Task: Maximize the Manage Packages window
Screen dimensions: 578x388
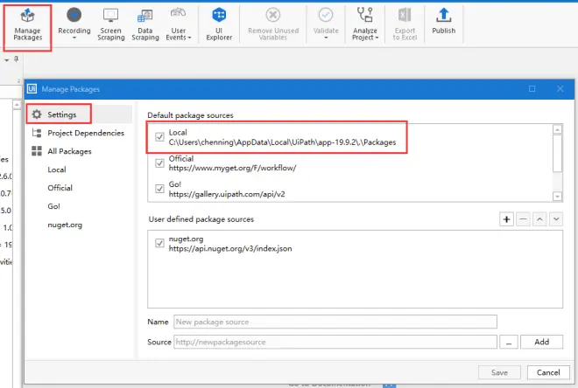Action: coord(532,88)
